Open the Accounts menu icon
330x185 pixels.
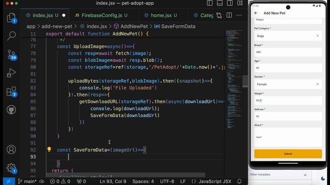click(x=11, y=150)
